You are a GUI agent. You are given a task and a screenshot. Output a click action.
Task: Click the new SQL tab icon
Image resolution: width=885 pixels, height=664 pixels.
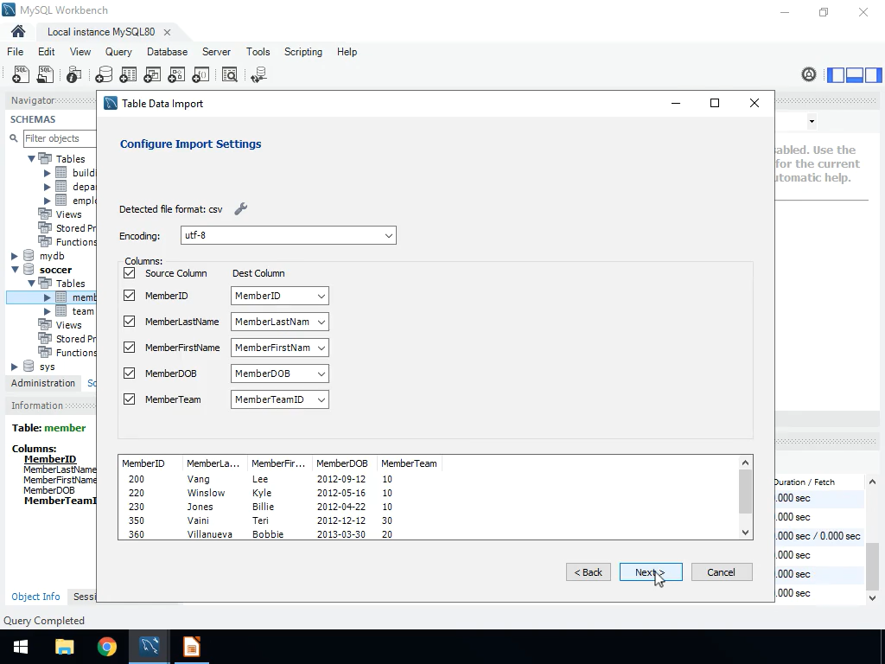tap(20, 75)
